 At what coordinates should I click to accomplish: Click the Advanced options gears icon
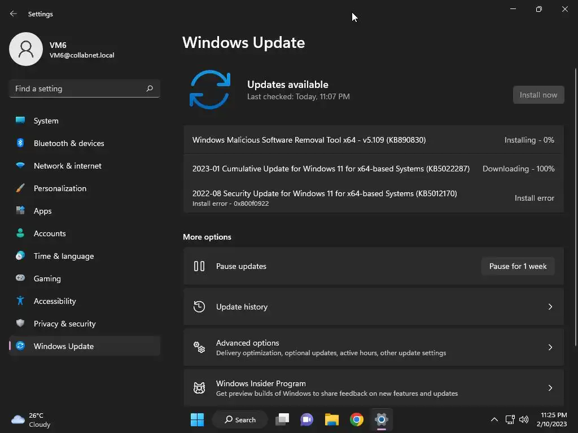(x=199, y=347)
